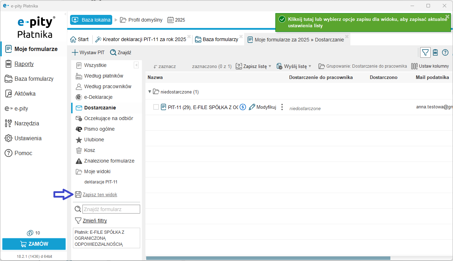Select Oczekujące na odbiór in sidebar
453x261 pixels.
[108, 118]
